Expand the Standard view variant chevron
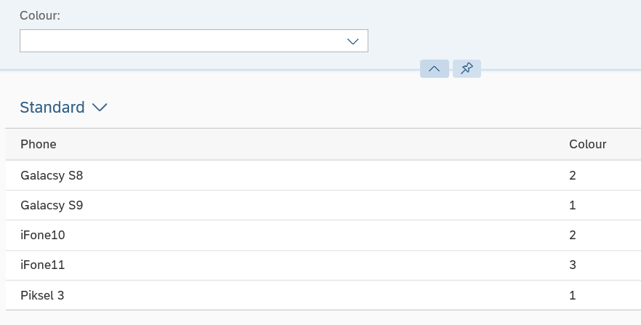This screenshot has height=325, width=641. point(100,107)
